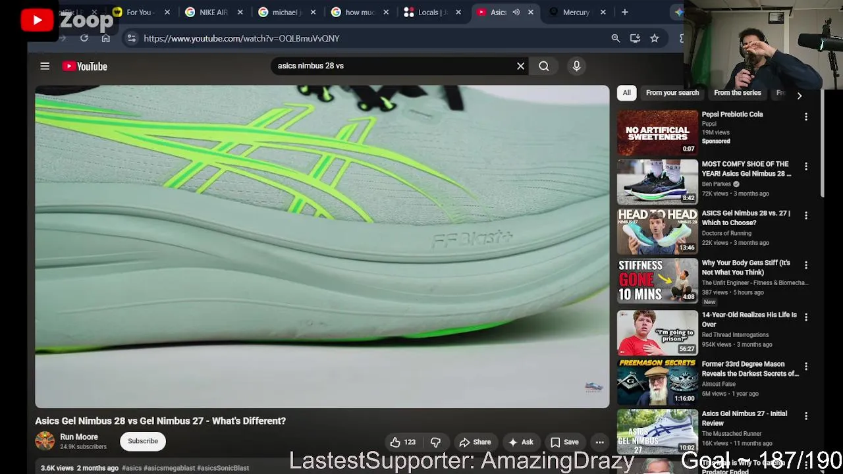Viewport: 843px width, 474px height.
Task: Share this video
Action: [475, 442]
